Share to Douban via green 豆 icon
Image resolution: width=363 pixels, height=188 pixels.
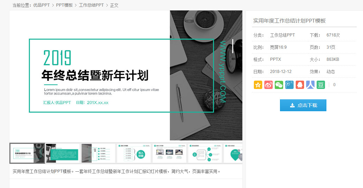[x=321, y=85]
